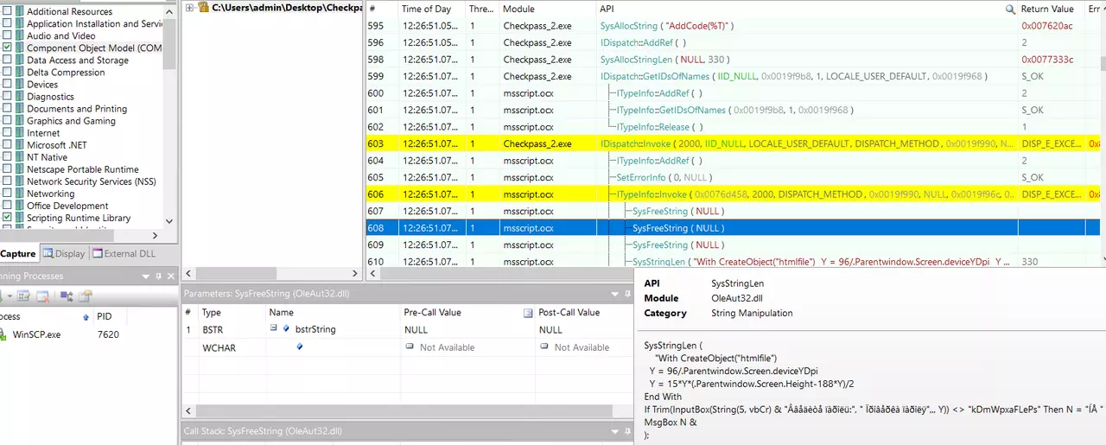1106x445 pixels.
Task: Sort by Time of Day column
Action: point(430,9)
